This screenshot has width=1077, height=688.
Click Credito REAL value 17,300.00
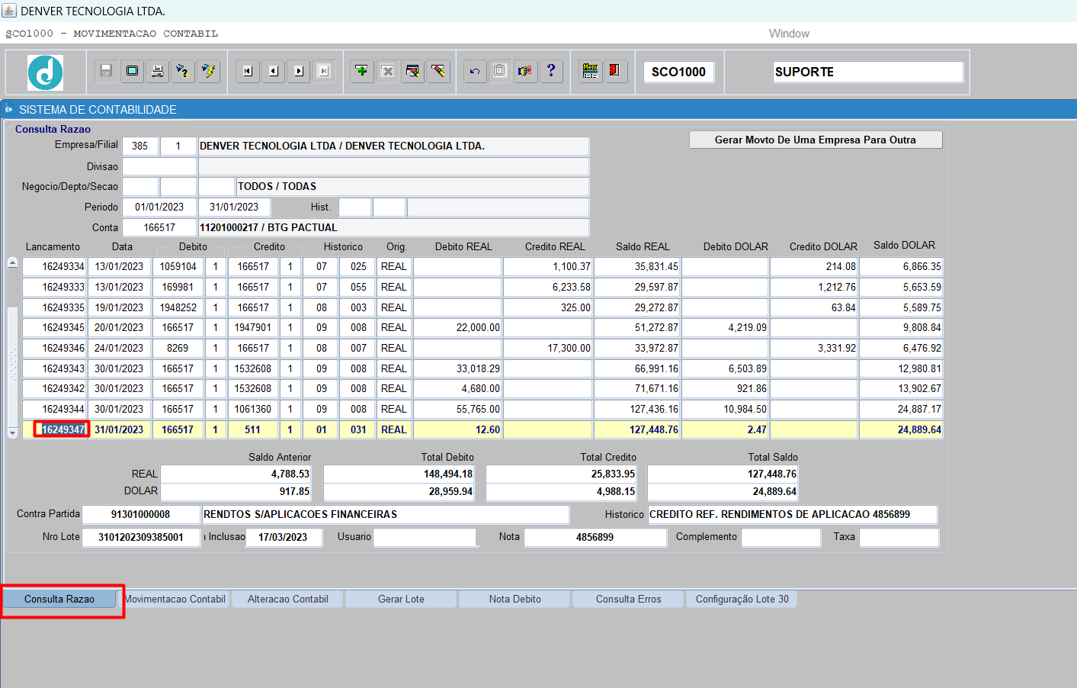pyautogui.click(x=548, y=348)
